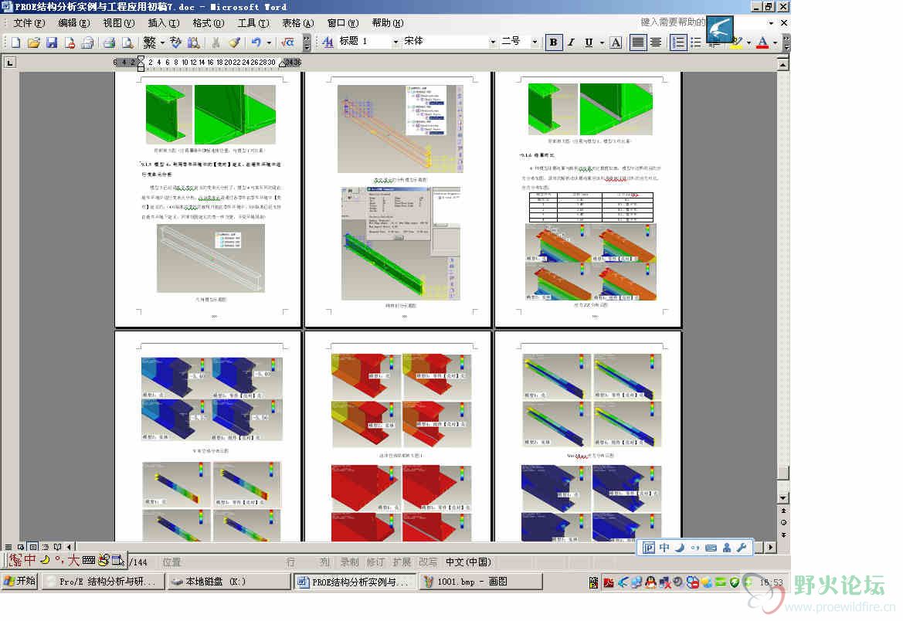This screenshot has width=903, height=621.
Task: Open the 插入(I) menu
Action: point(164,23)
